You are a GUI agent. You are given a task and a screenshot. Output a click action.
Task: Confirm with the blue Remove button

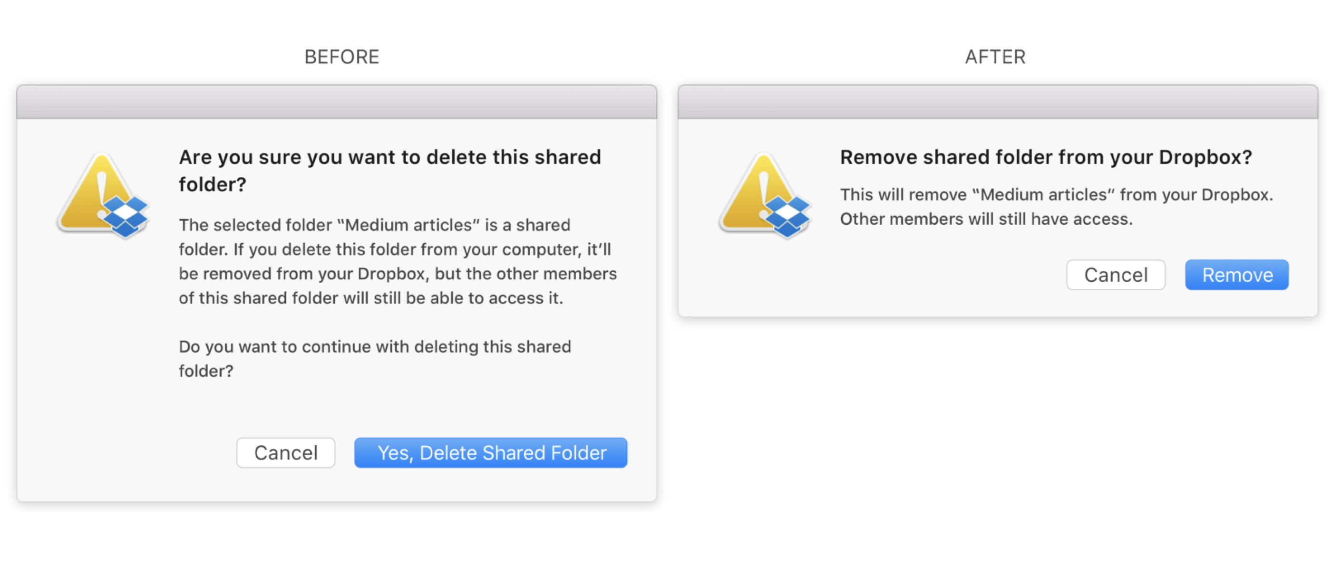(x=1236, y=275)
